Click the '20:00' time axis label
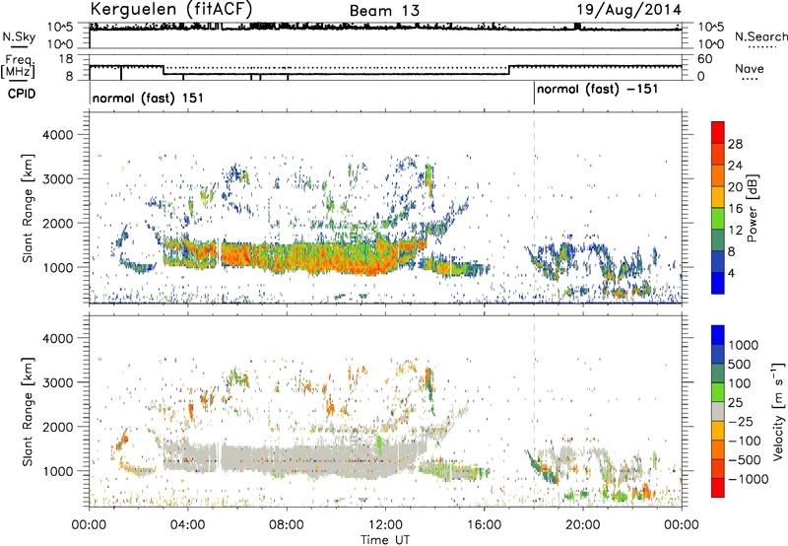 click(x=582, y=525)
